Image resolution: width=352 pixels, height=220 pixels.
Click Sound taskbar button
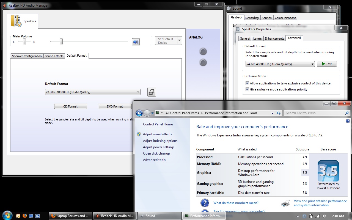point(159,216)
